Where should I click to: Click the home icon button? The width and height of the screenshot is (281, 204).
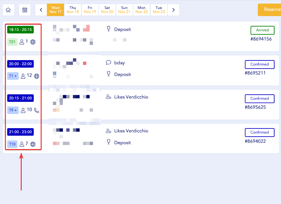coord(8,10)
